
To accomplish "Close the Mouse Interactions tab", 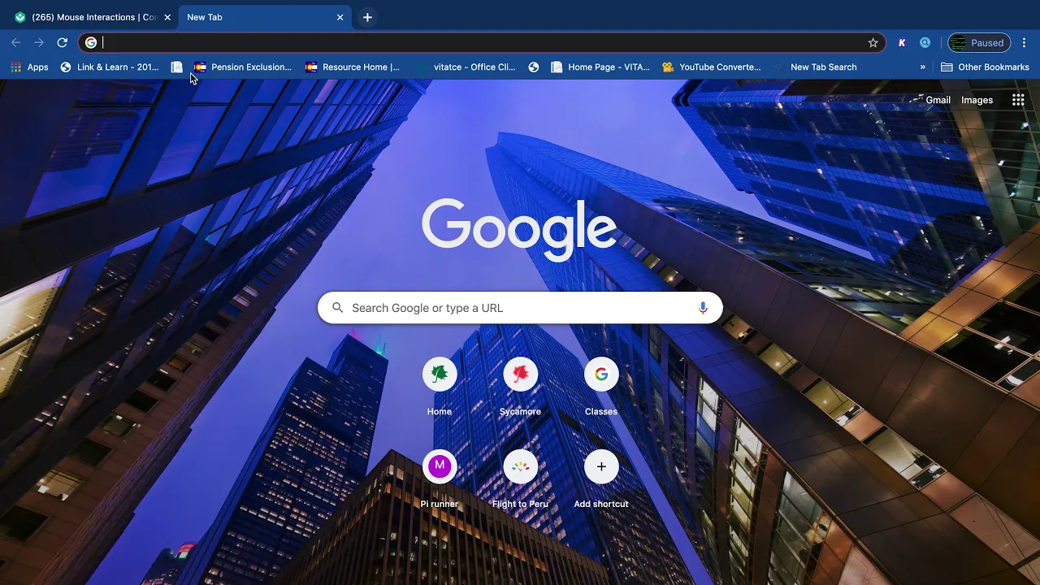I will (167, 17).
